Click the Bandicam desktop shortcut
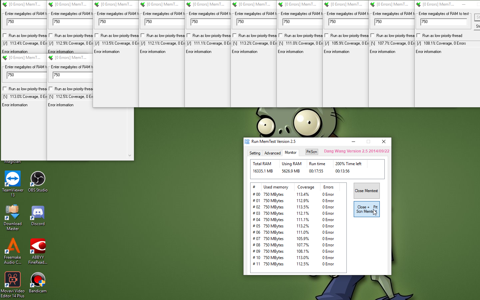This screenshot has height=300, width=480. pyautogui.click(x=38, y=282)
